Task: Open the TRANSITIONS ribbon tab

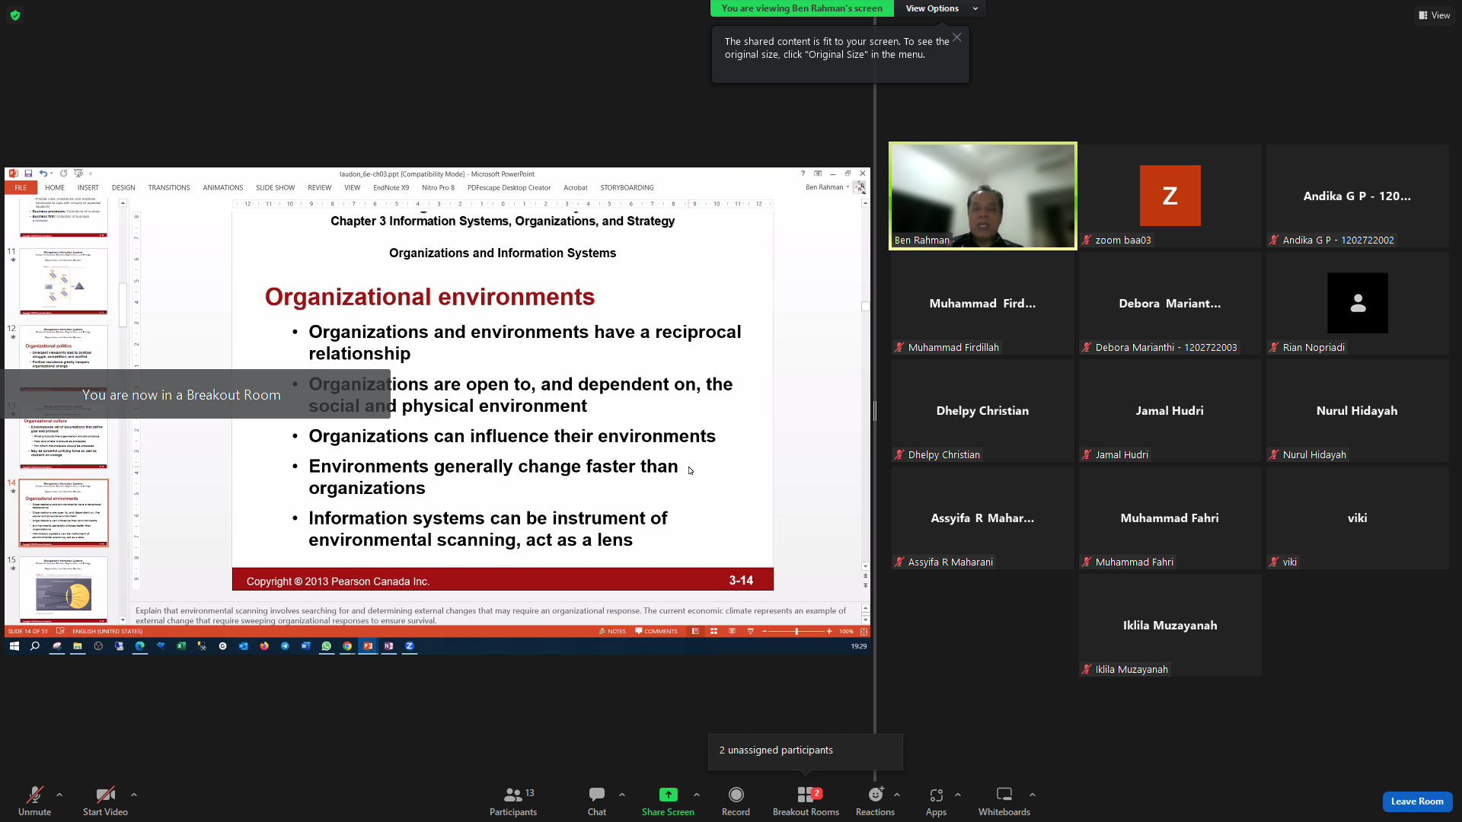Action: [x=169, y=188]
